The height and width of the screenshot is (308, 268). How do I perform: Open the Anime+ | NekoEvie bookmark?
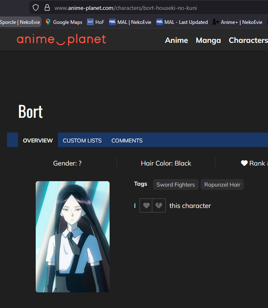pos(238,22)
